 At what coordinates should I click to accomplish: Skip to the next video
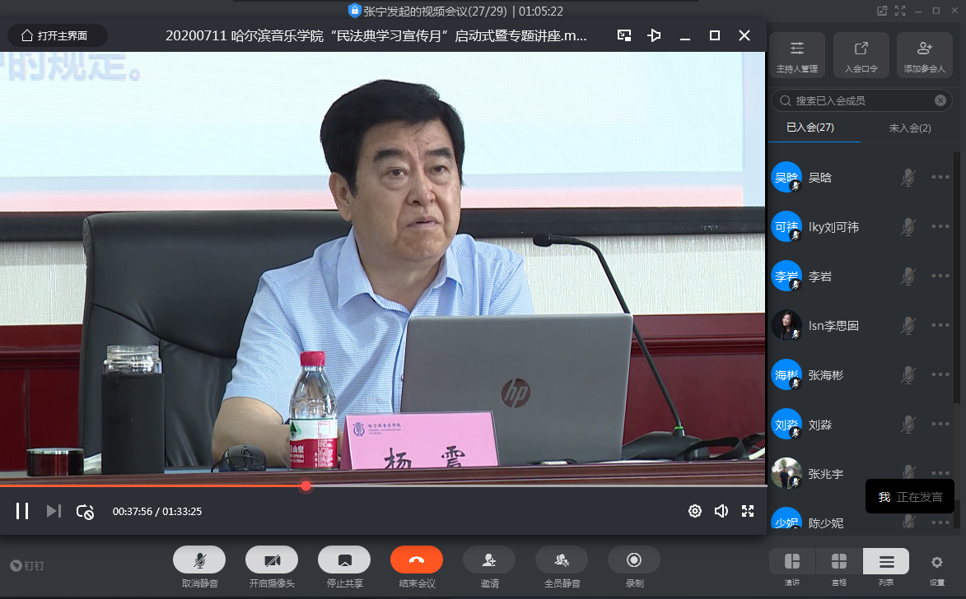click(54, 511)
